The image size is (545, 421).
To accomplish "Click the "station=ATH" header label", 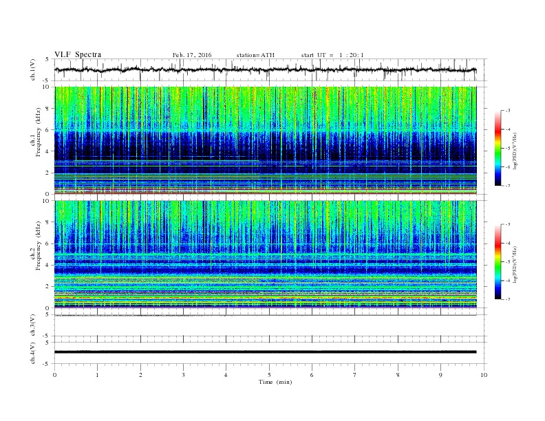I will point(255,55).
